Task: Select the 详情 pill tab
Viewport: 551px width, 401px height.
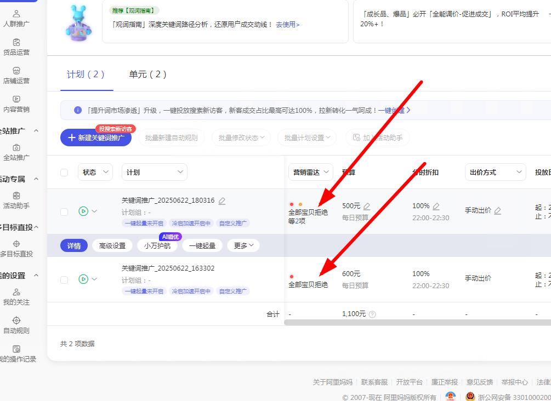Action: point(74,245)
